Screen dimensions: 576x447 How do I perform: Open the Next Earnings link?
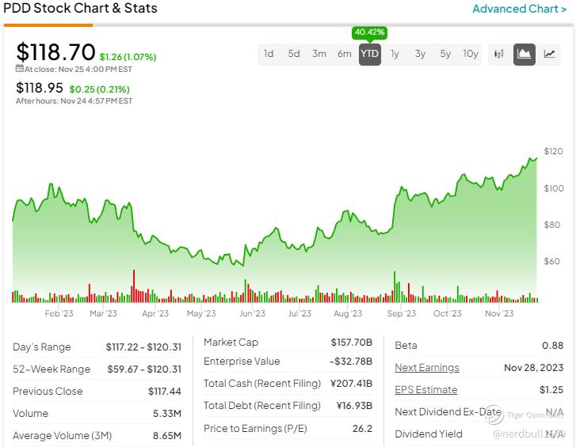pyautogui.click(x=427, y=367)
